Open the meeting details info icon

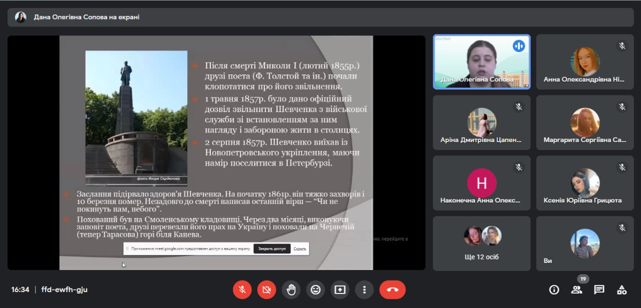pos(554,289)
